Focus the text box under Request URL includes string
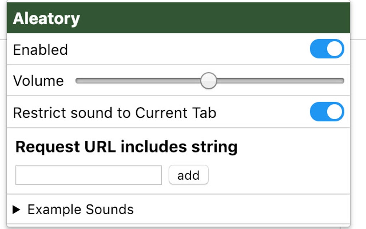Viewport: 366px width, 229px height. pos(88,175)
